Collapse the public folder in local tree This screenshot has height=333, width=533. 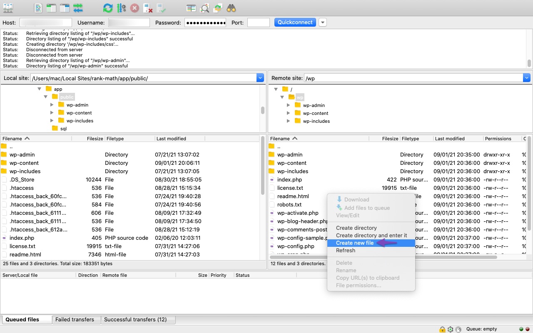coord(46,97)
